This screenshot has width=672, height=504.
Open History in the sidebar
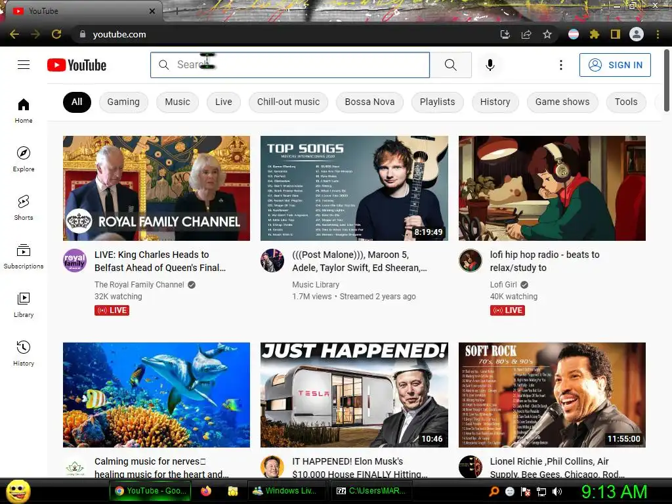point(24,353)
